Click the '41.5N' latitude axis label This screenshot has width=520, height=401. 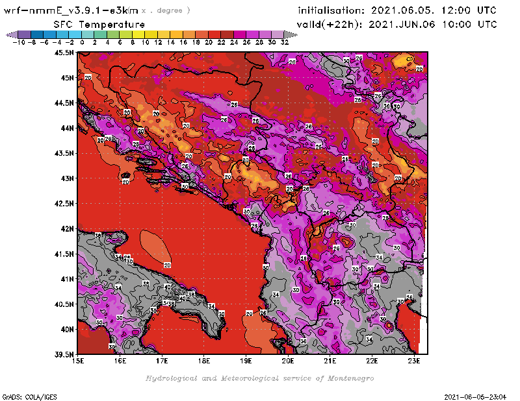pyautogui.click(x=64, y=254)
